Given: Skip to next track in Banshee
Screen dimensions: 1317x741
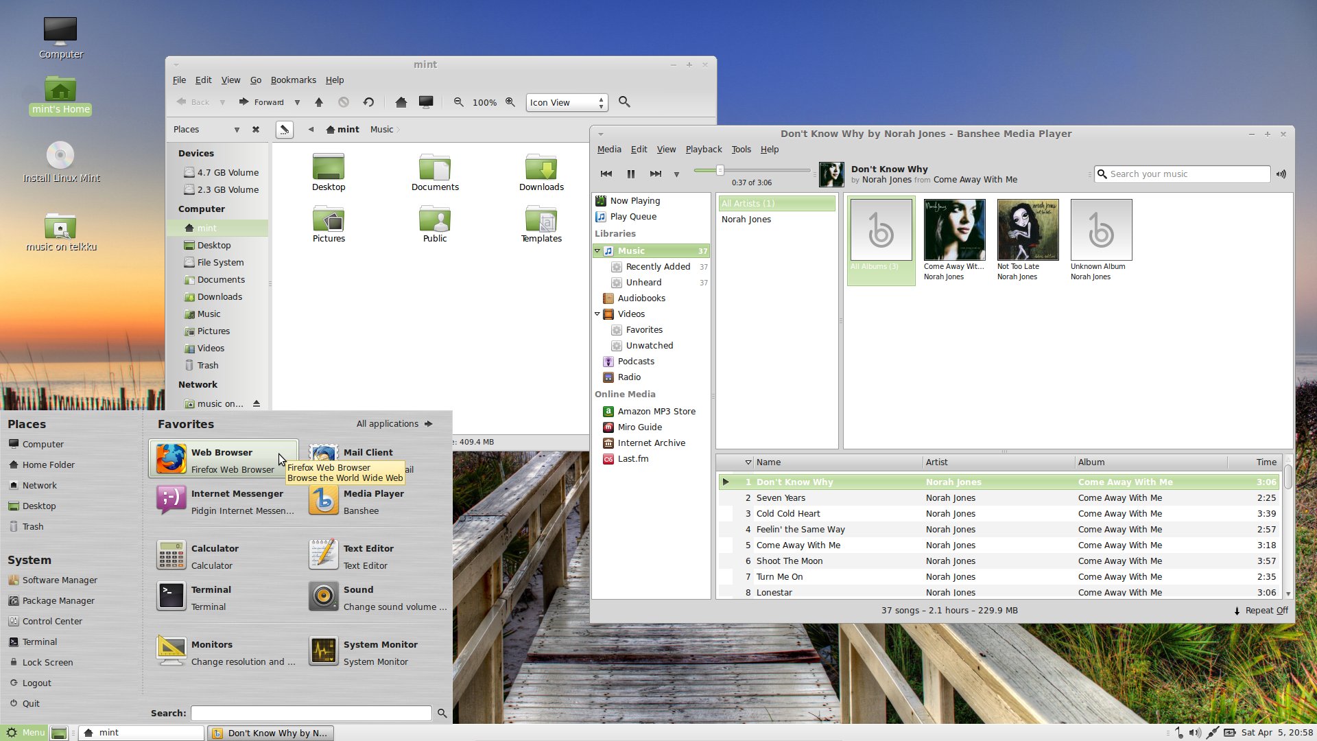Looking at the screenshot, I should coord(656,174).
